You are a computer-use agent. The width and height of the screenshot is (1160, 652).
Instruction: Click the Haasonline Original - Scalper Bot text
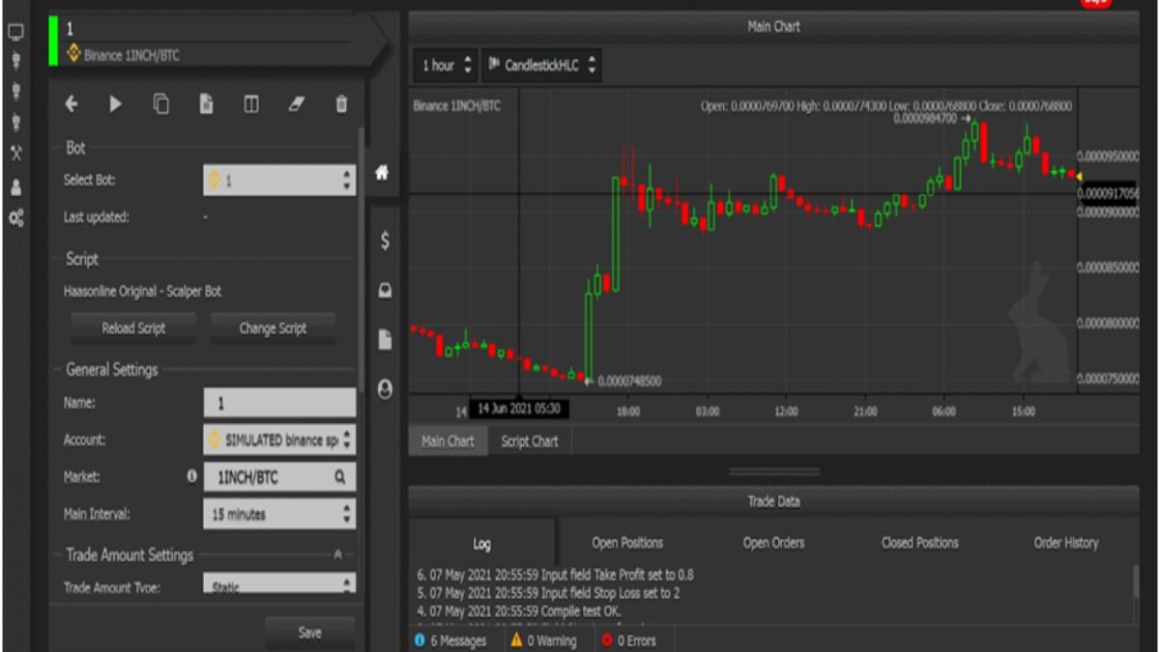(x=143, y=291)
